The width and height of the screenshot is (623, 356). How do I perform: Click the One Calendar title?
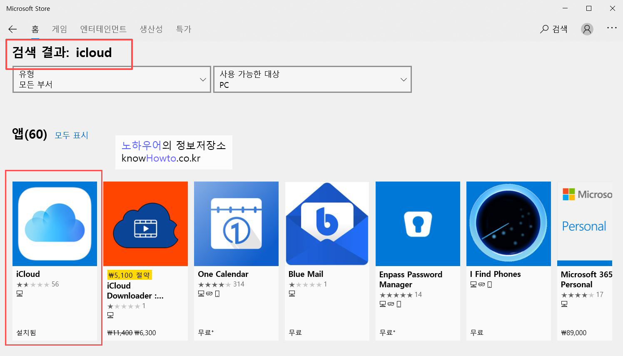click(x=223, y=274)
